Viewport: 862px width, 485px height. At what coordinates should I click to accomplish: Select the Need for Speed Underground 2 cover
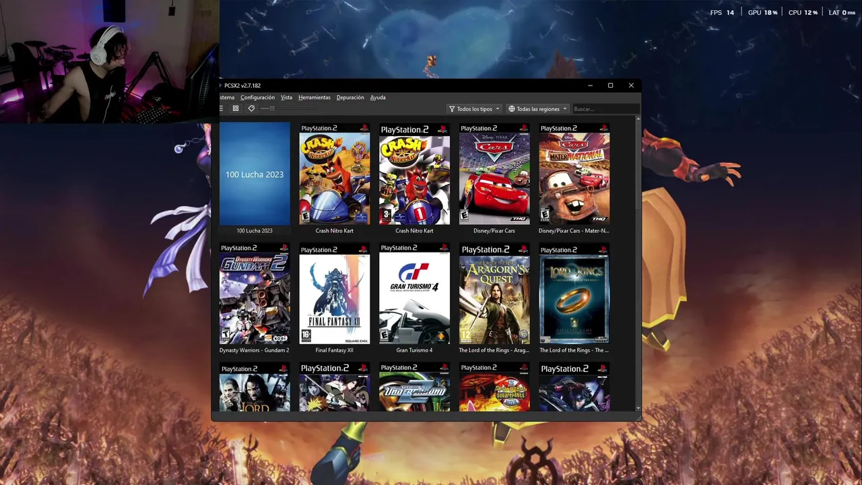414,387
